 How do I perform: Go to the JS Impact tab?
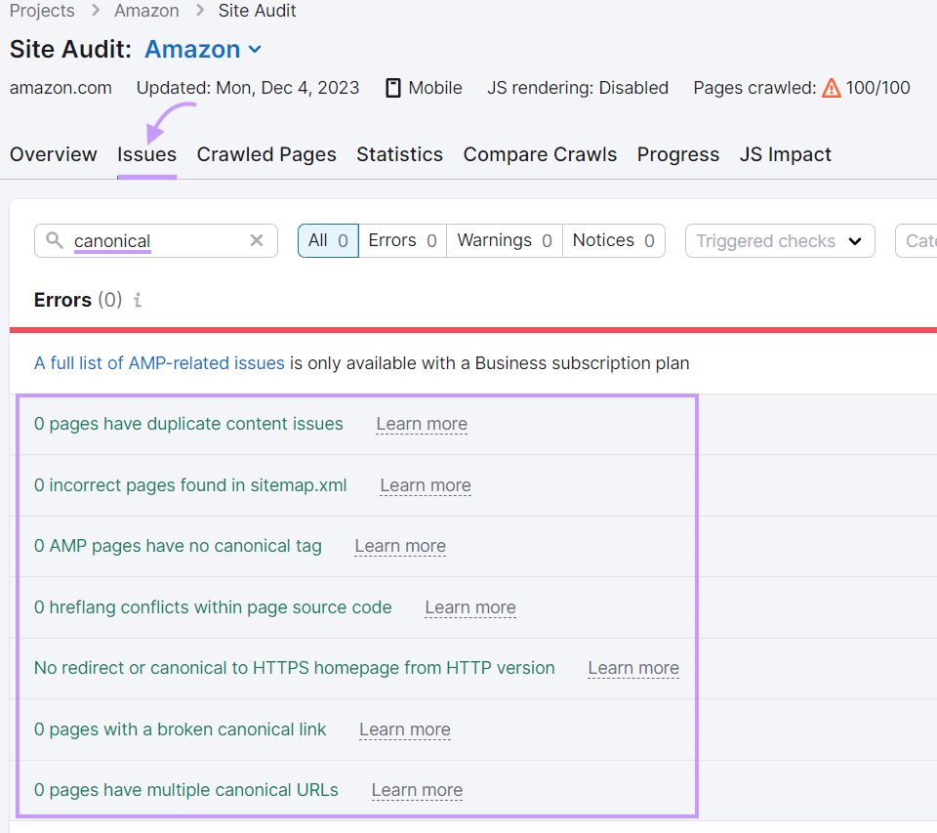785,154
